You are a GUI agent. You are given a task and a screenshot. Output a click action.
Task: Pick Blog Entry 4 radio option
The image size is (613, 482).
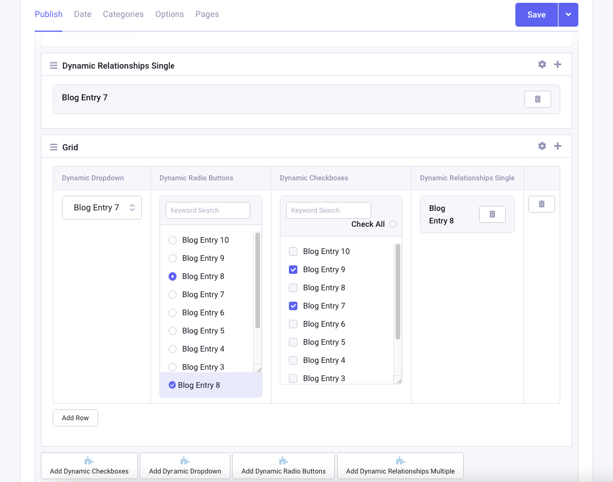pos(173,349)
